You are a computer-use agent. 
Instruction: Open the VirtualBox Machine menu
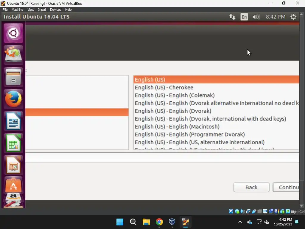tap(17, 10)
